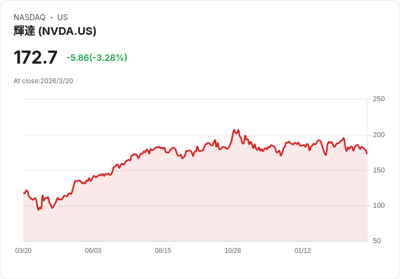Viewport: 400px width, 279px height.
Task: Click the 250 y-axis price label
Action: point(378,99)
